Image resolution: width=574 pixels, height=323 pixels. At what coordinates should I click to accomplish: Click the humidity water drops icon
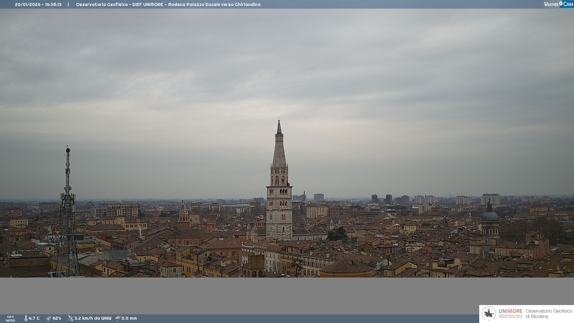tap(48, 318)
